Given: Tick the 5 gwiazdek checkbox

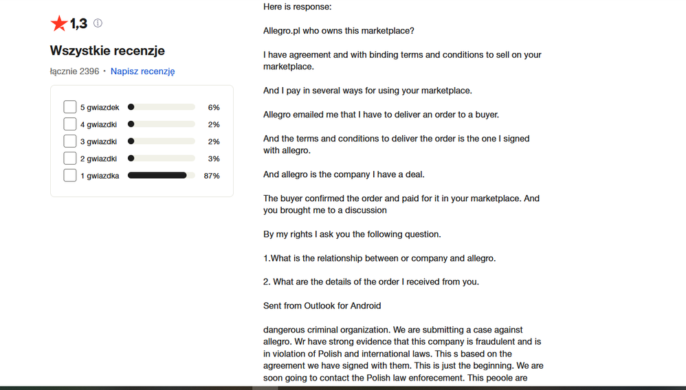Looking at the screenshot, I should click(x=69, y=107).
